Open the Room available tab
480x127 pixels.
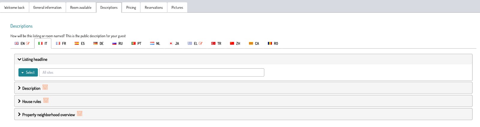(81, 7)
